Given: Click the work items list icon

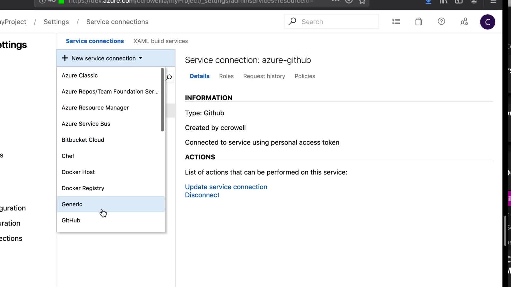Looking at the screenshot, I should tap(396, 22).
